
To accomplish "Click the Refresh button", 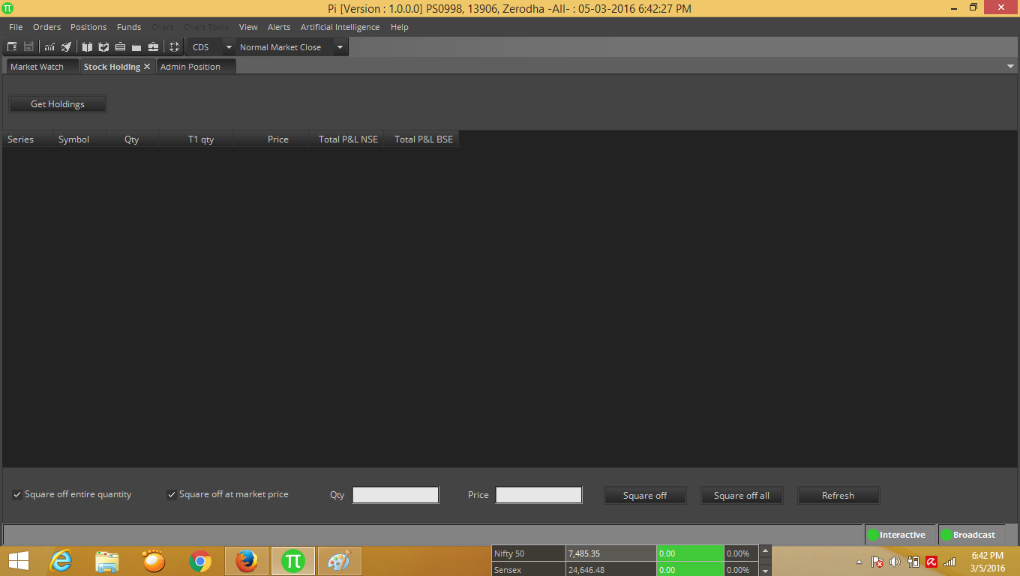I will coord(838,496).
